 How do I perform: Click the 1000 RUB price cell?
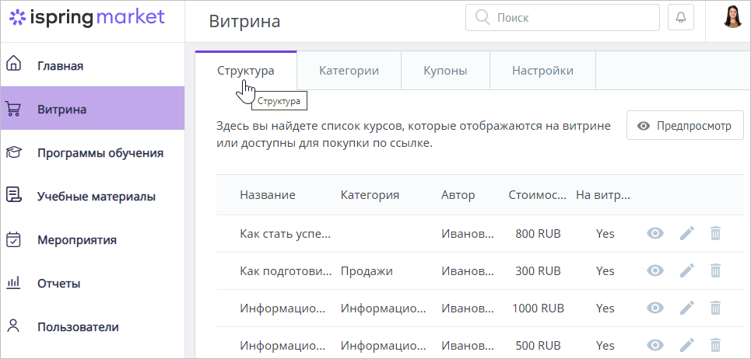pos(538,308)
